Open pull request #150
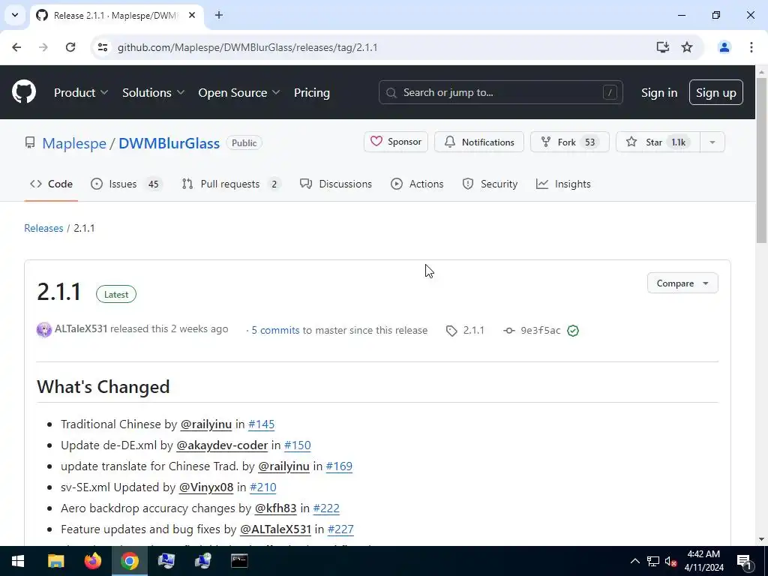The width and height of the screenshot is (768, 576). (x=297, y=445)
